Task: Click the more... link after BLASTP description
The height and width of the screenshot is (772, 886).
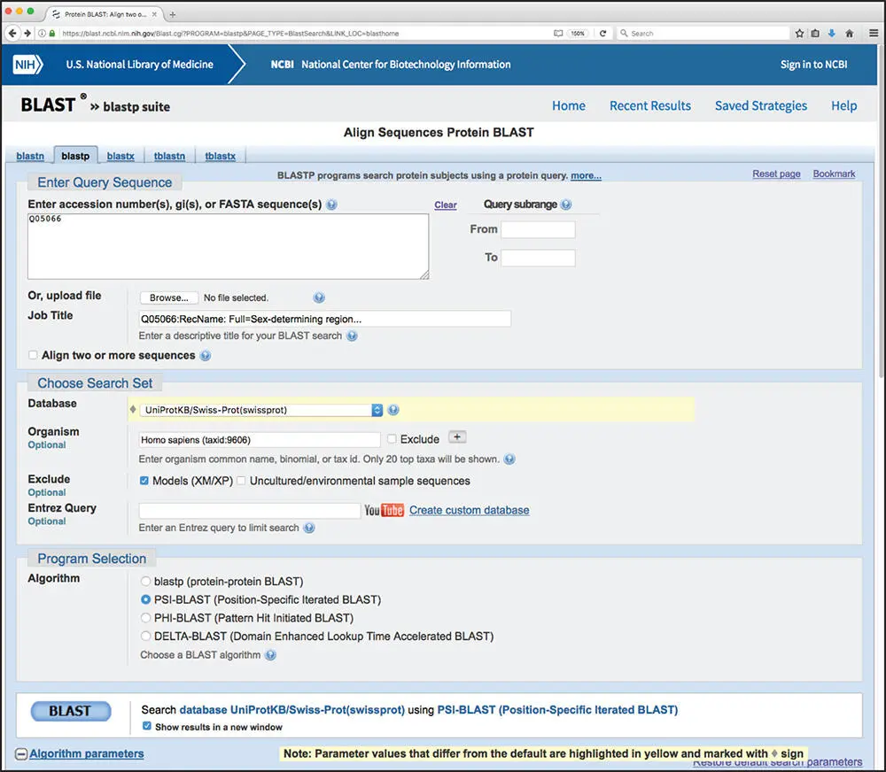Action: click(586, 175)
